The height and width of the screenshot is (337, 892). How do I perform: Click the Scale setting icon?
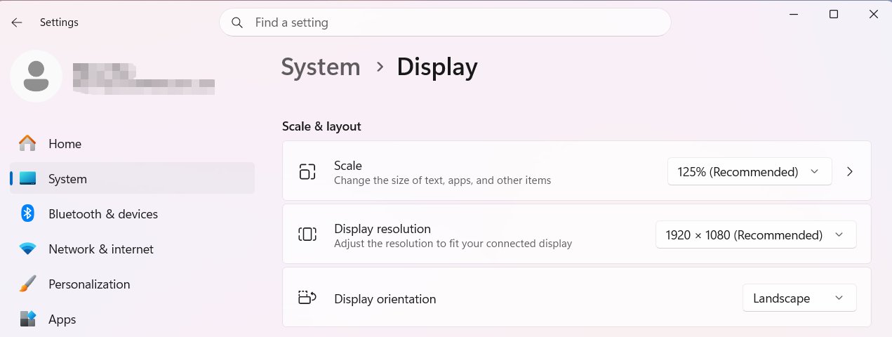[307, 171]
